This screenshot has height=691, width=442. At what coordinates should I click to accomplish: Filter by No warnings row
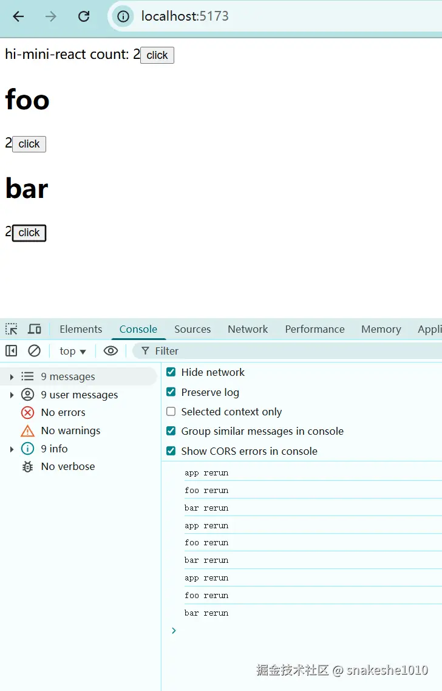tap(80, 431)
